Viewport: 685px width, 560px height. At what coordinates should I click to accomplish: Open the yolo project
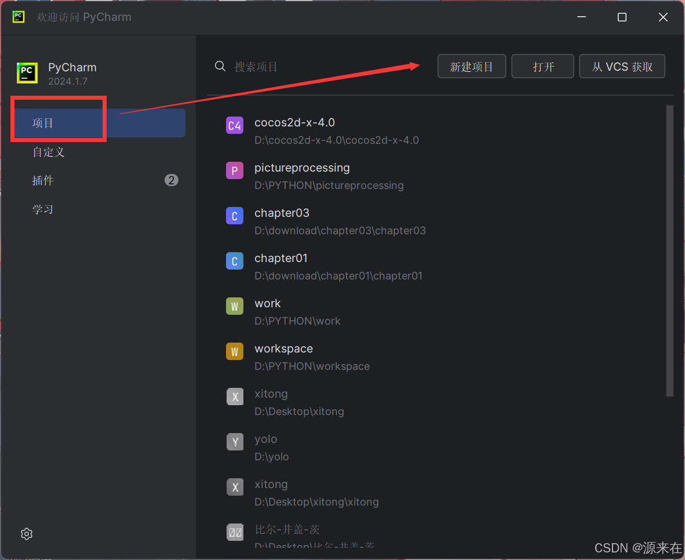tap(265, 439)
